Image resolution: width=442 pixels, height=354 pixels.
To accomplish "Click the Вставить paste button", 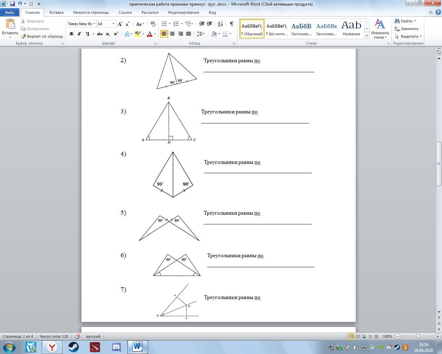I will [10, 28].
